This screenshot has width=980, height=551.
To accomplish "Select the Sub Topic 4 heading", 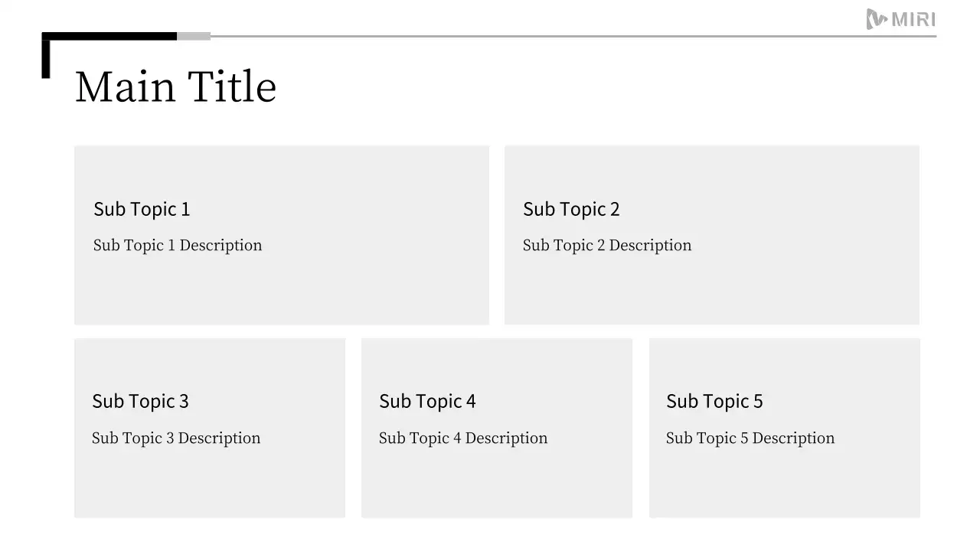I will (x=427, y=401).
